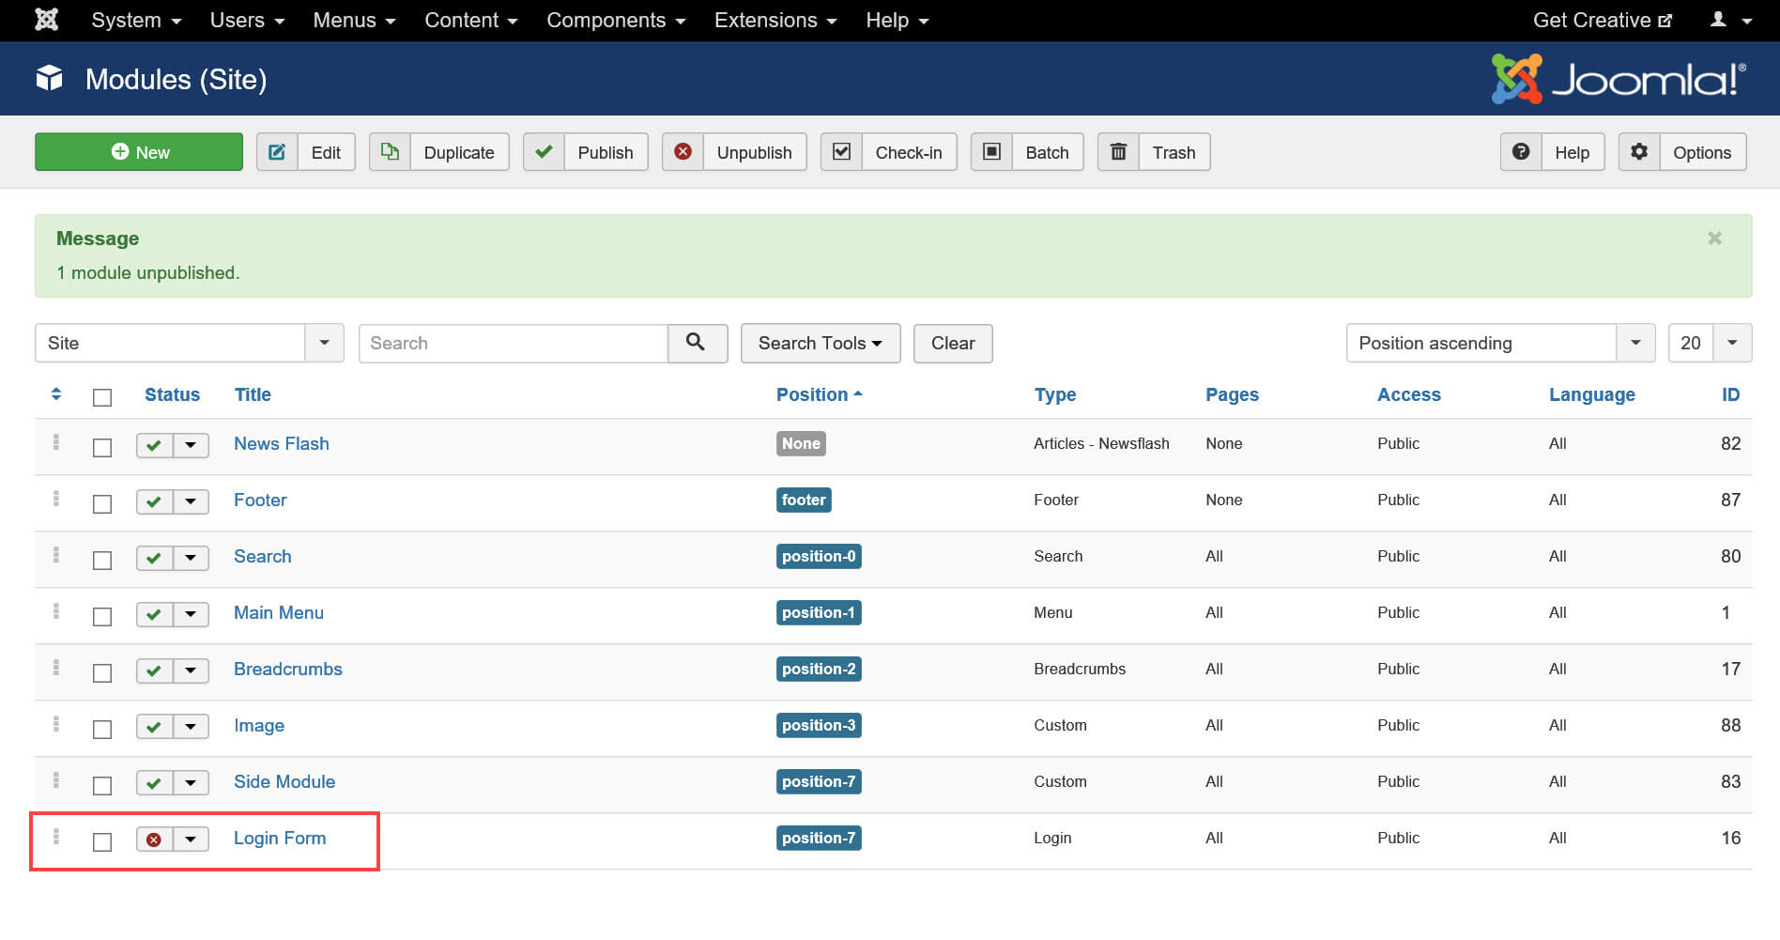Click the Joomla! brand logo on the right

tap(1619, 78)
